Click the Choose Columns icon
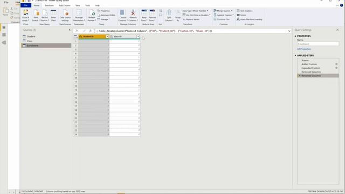The image size is (345, 194). [123, 16]
